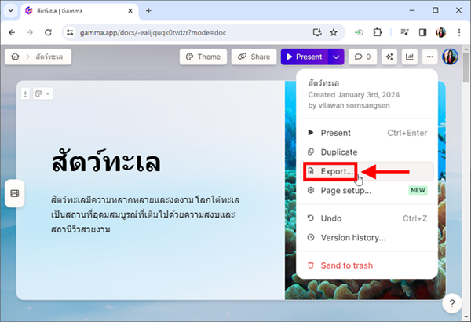Open the extensions puzzle icon

(378, 32)
